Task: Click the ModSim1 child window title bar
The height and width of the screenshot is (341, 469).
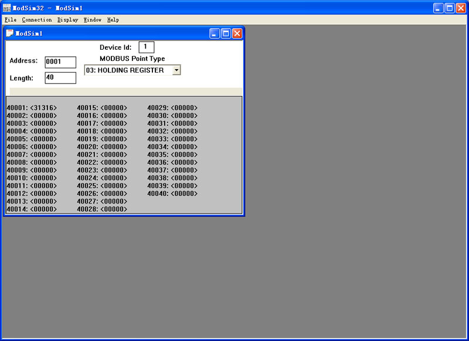Action: [124, 33]
